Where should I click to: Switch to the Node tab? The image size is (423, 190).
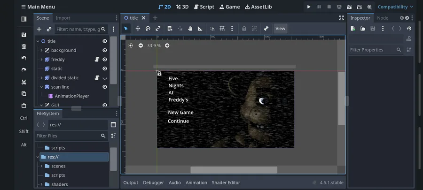pyautogui.click(x=383, y=18)
